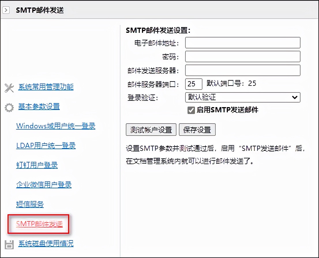
Task: Click the 测试帐户设置 button
Action: pyautogui.click(x=151, y=130)
